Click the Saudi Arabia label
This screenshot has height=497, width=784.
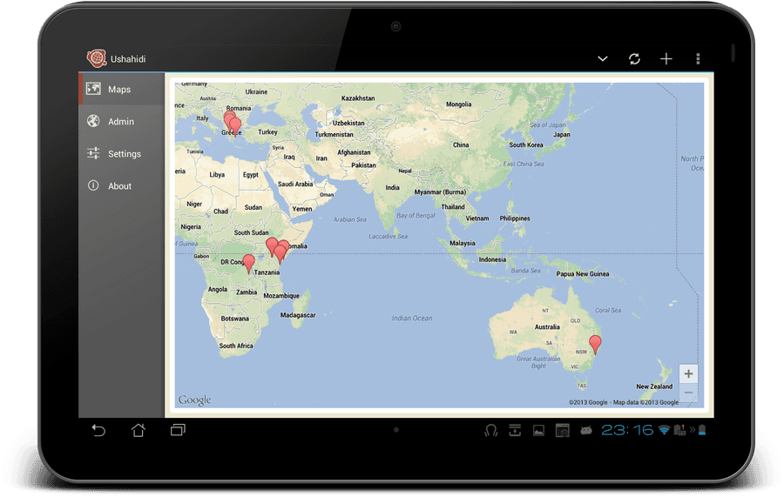295,185
